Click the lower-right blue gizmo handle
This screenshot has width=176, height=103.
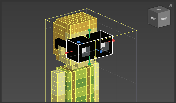[x=101, y=51]
